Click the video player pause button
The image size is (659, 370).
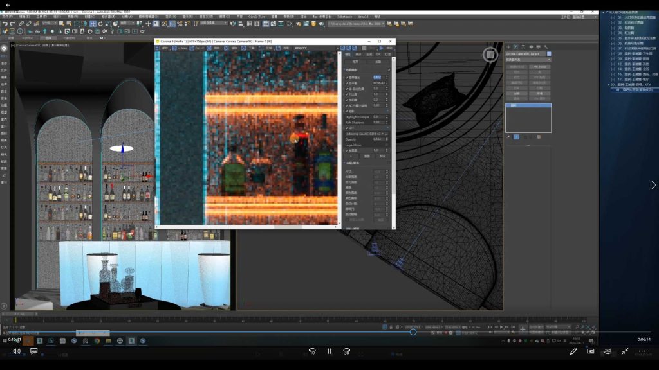pyautogui.click(x=329, y=351)
